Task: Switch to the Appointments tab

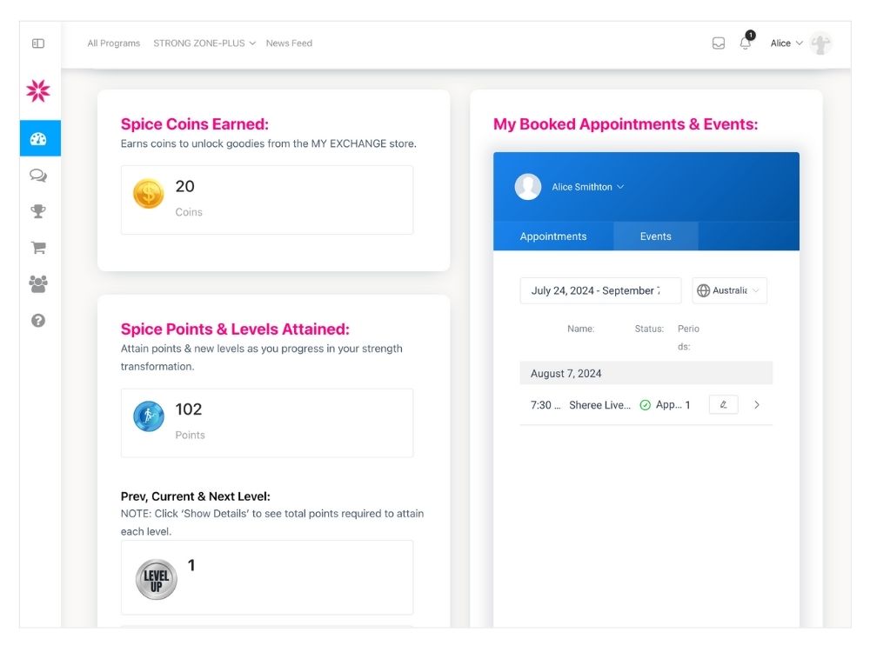Action: [553, 236]
